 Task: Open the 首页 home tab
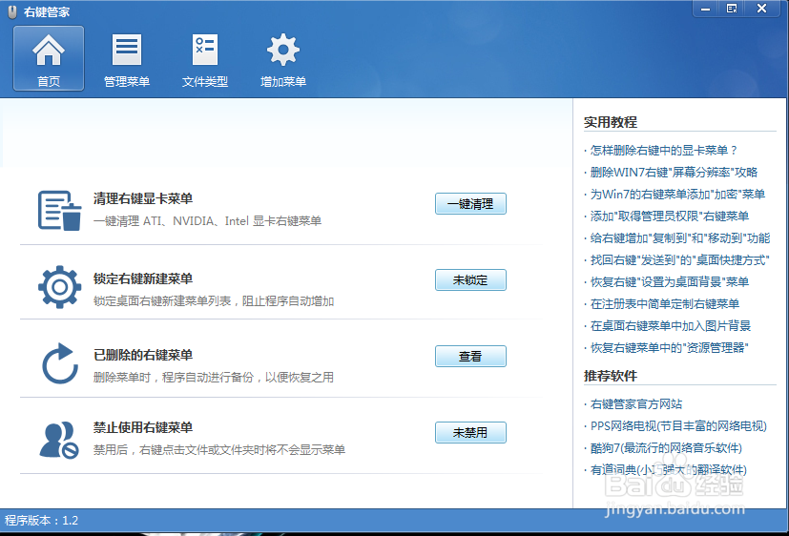click(49, 58)
